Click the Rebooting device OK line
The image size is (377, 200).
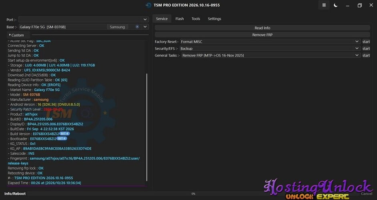(25, 173)
